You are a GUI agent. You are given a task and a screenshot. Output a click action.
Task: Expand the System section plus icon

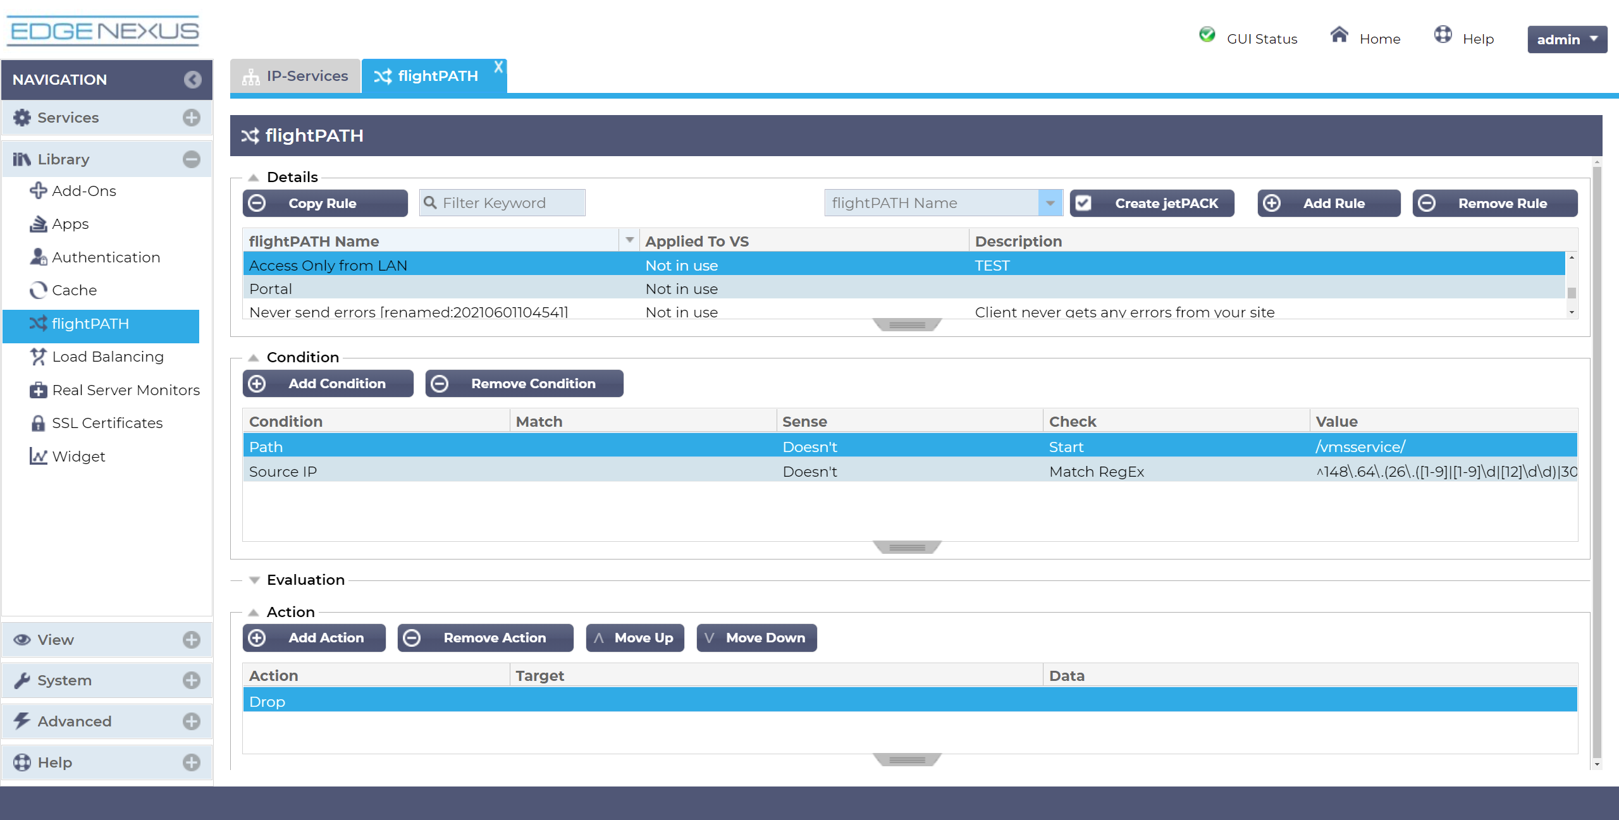(192, 680)
